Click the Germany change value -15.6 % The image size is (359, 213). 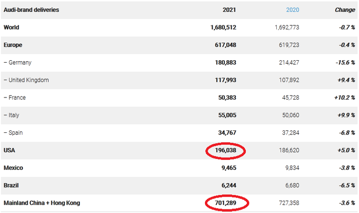(345, 63)
